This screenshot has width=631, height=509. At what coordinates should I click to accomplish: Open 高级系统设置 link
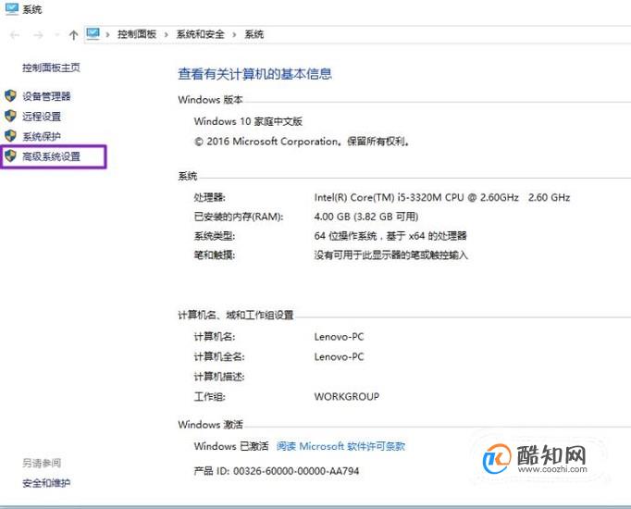(x=51, y=156)
